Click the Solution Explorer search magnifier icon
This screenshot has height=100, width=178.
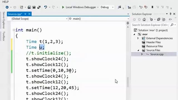[172, 25]
